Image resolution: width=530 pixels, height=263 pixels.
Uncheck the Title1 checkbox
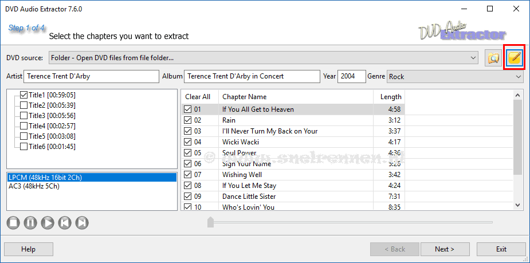[x=24, y=95]
